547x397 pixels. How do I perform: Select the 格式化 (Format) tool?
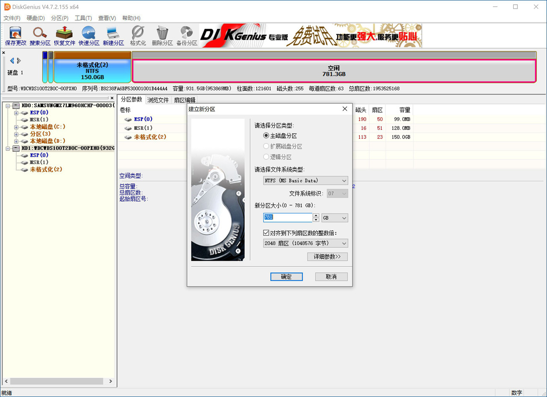pyautogui.click(x=137, y=35)
